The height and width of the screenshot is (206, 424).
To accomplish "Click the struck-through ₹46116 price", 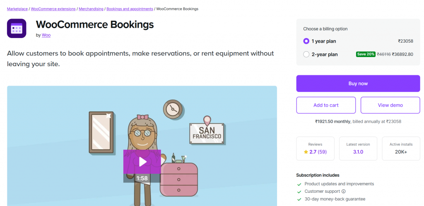I will point(383,54).
